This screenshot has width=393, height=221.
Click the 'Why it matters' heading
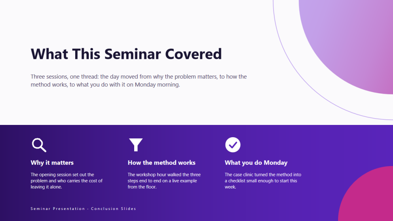tap(52, 162)
